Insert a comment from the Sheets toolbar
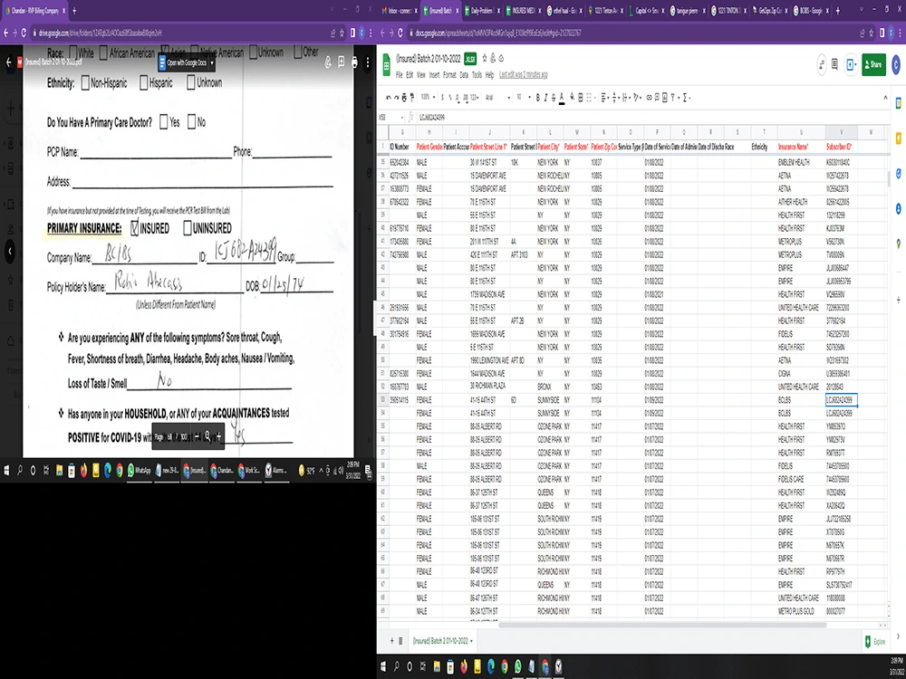 [x=657, y=98]
